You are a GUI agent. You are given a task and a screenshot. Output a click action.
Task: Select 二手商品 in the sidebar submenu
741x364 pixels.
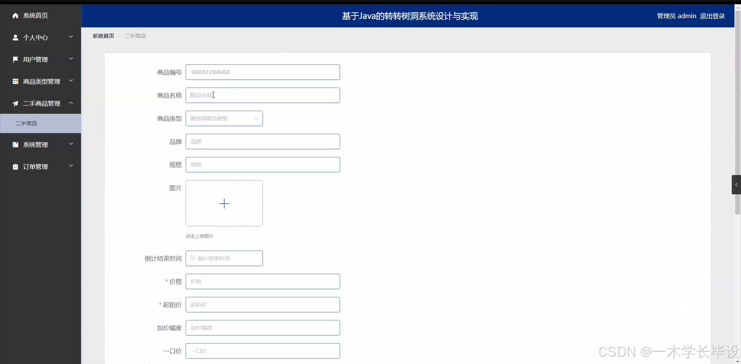coord(26,123)
